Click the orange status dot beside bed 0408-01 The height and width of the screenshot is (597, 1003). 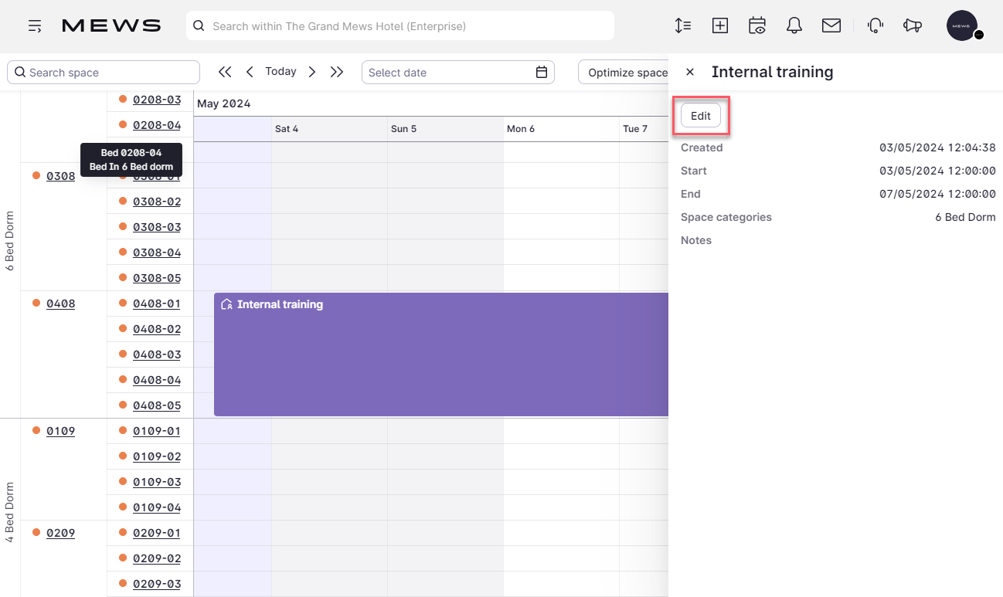[x=121, y=303]
